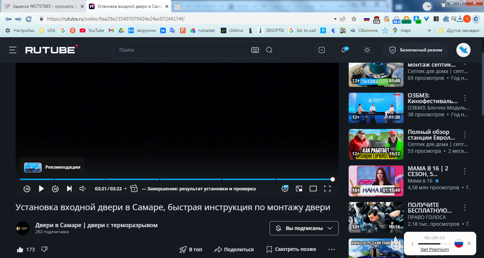The height and width of the screenshot is (258, 484).
Task: Open the Rutube hamburger menu
Action: point(13,50)
